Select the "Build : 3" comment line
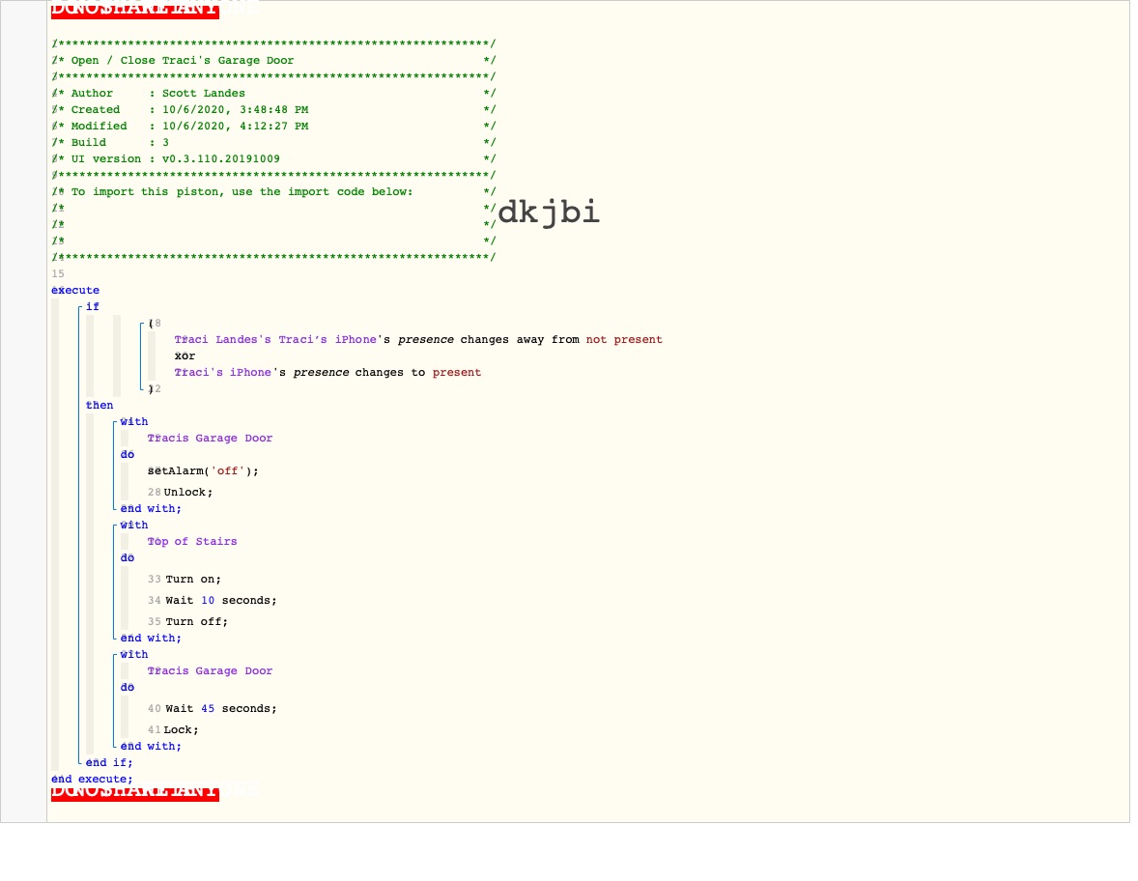Image resolution: width=1138 pixels, height=881 pixels. pos(120,142)
